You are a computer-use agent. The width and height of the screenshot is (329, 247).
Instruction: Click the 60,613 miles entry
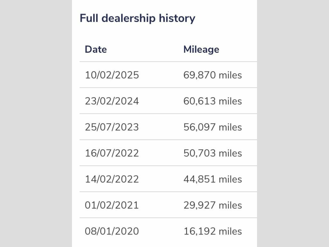213,101
